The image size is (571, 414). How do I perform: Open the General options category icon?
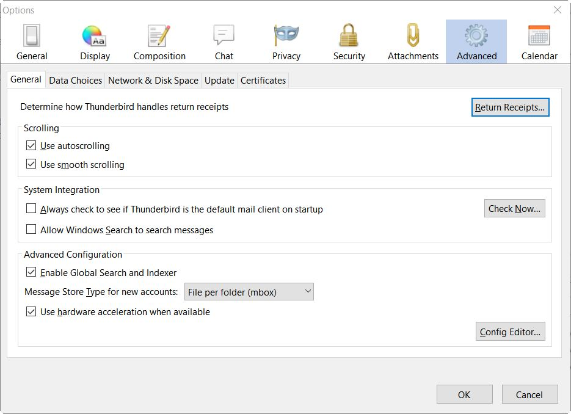tap(32, 37)
